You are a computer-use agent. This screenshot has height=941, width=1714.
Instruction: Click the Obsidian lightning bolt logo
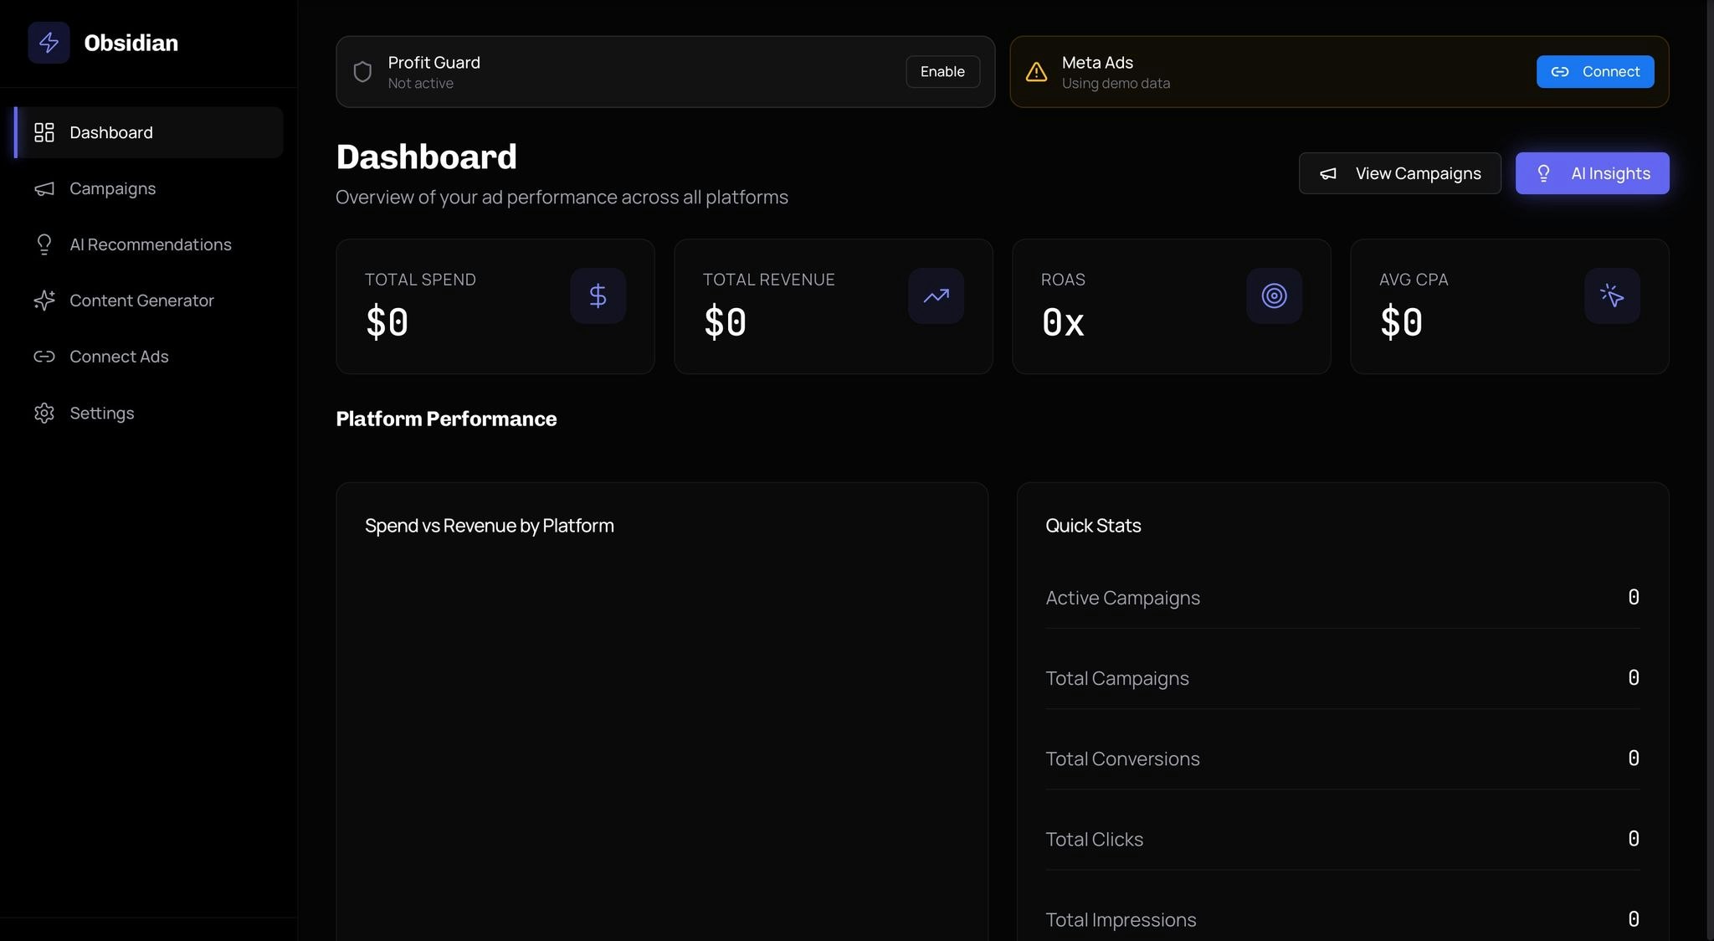[49, 43]
